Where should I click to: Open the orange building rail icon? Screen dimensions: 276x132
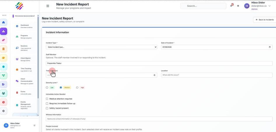tap(4, 49)
